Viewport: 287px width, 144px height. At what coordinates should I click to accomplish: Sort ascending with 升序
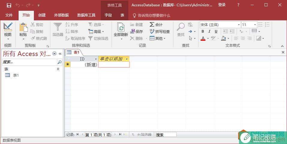click(x=72, y=25)
